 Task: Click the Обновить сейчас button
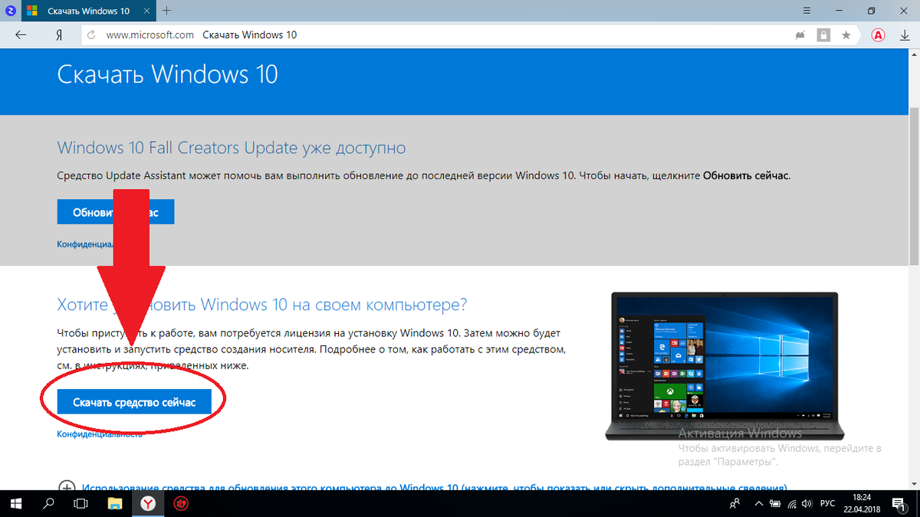click(x=116, y=212)
